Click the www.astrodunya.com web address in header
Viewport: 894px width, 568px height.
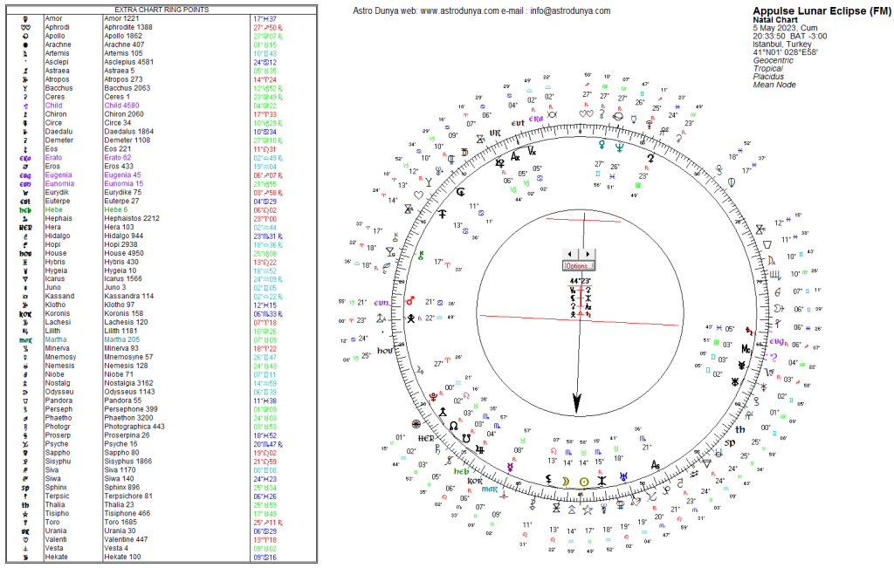point(459,10)
